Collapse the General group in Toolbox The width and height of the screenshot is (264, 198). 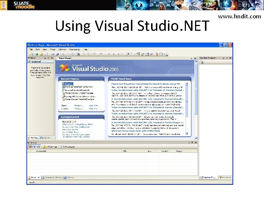coord(29,62)
